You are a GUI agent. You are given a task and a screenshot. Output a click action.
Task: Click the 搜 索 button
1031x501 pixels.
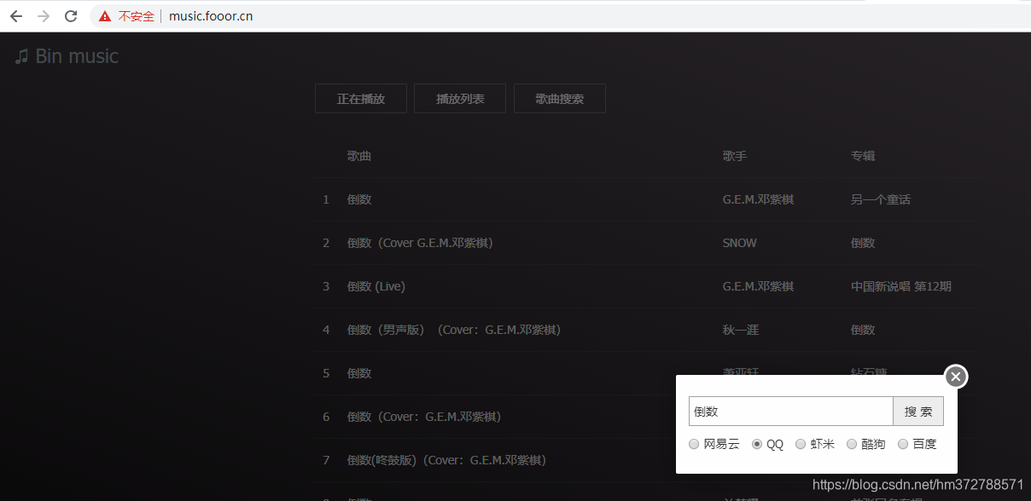pyautogui.click(x=918, y=412)
